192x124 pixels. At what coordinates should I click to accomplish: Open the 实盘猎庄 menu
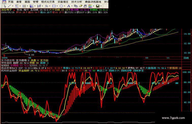pos(63,2)
